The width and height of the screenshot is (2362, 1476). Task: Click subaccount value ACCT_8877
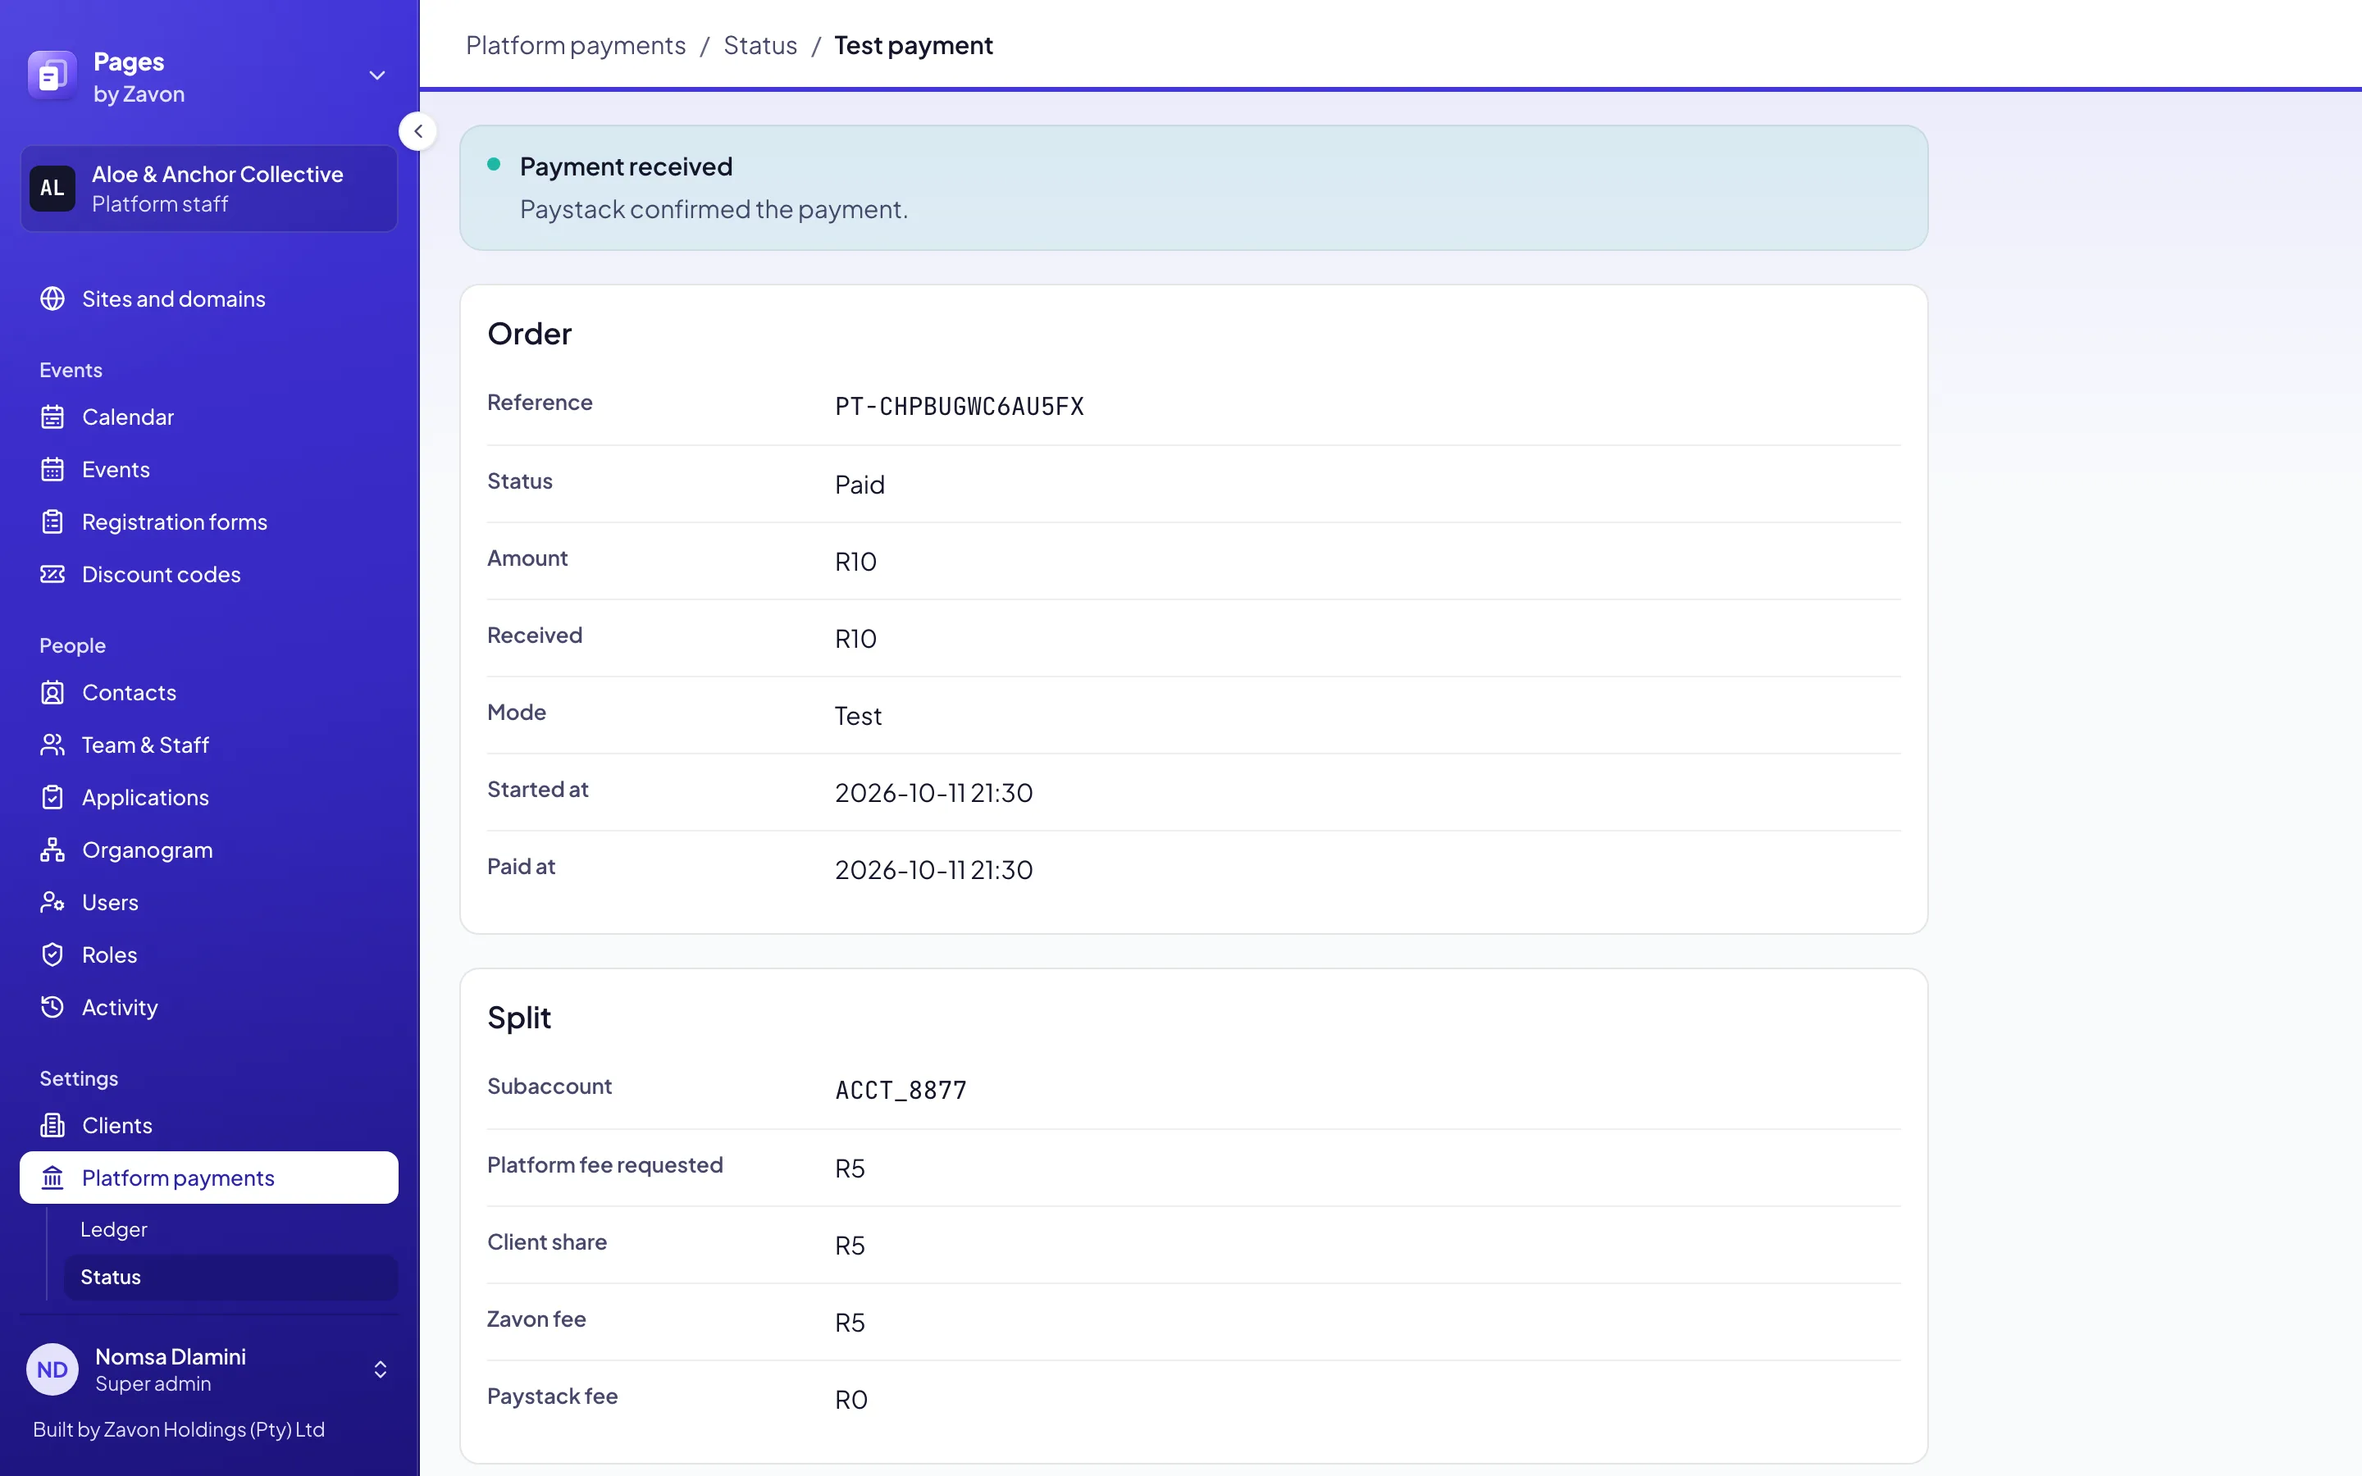click(x=901, y=1091)
